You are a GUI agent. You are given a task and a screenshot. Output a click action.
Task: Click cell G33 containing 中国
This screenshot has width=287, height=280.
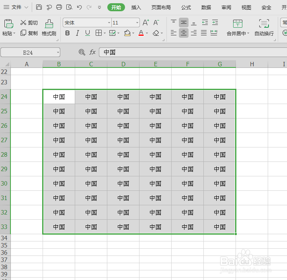219,227
